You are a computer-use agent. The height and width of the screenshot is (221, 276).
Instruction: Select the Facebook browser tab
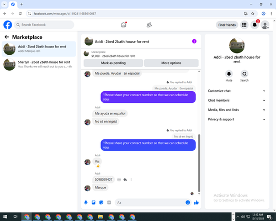coord(13,4)
